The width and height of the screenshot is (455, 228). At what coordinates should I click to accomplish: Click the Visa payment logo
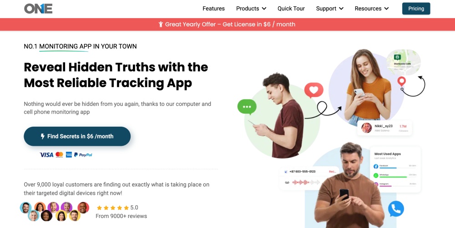(x=46, y=155)
